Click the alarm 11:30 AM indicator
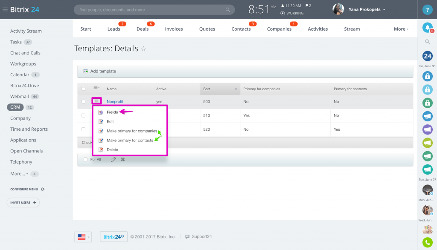The width and height of the screenshot is (437, 250). [291, 6]
